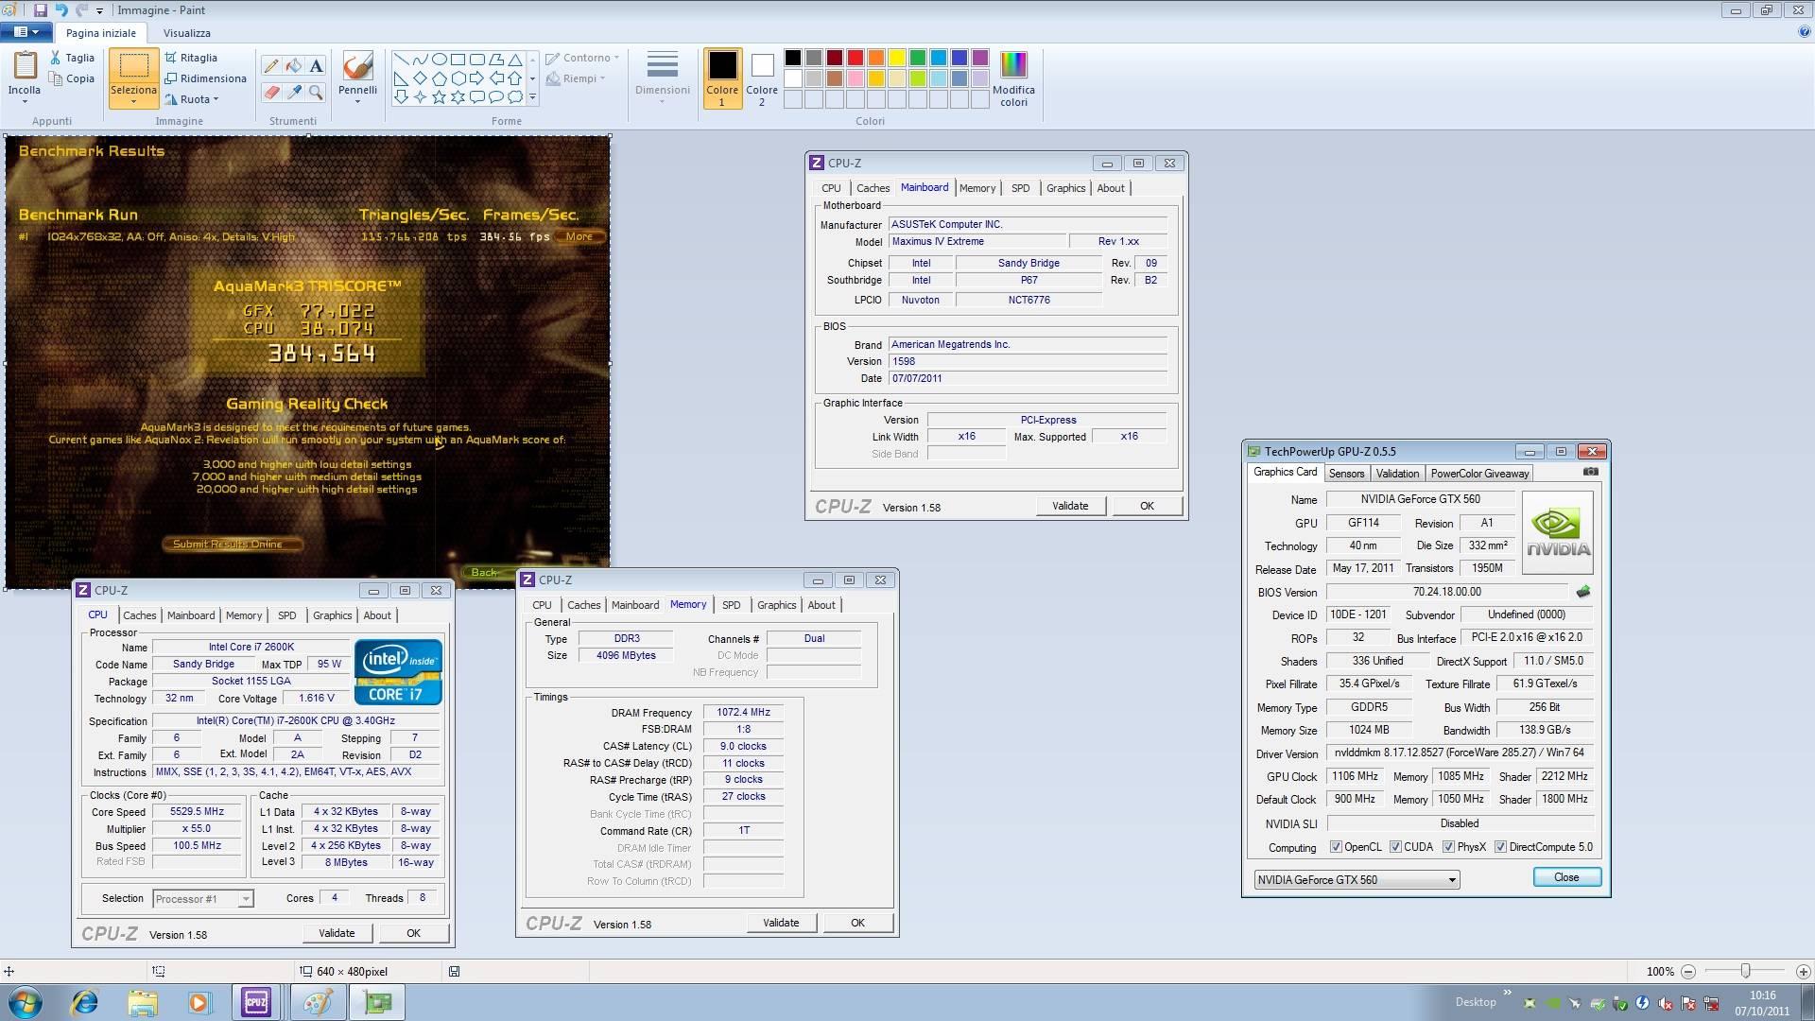Click Ridimensiona resize tool

coord(206,78)
